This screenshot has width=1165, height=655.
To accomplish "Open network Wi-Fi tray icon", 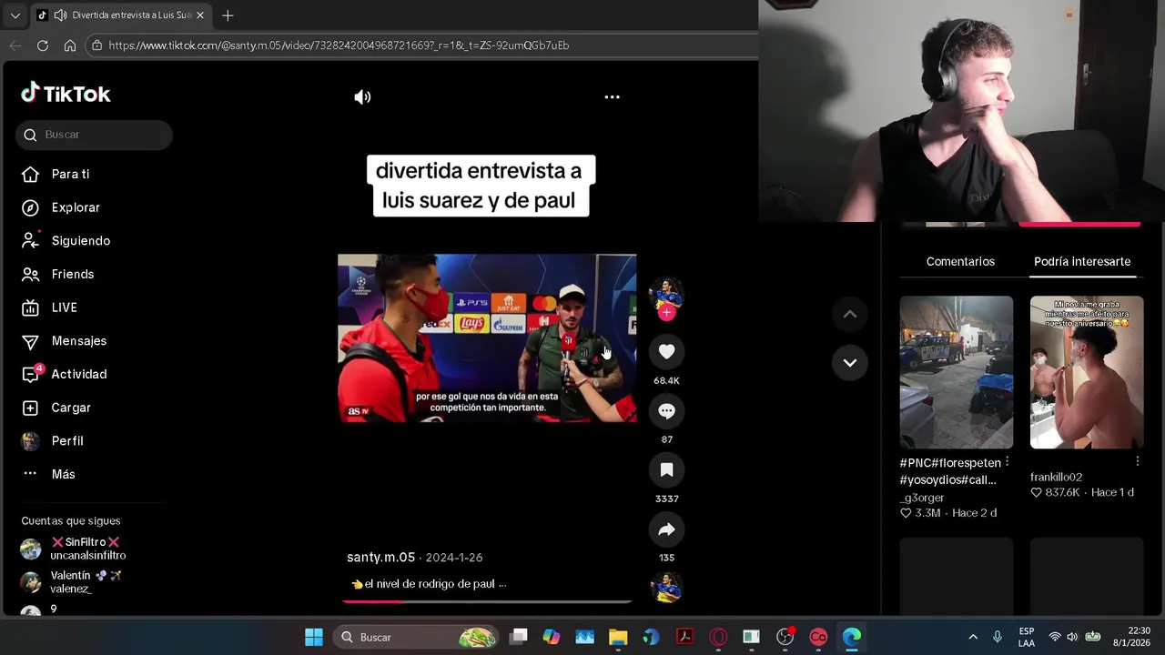I will tap(1055, 637).
